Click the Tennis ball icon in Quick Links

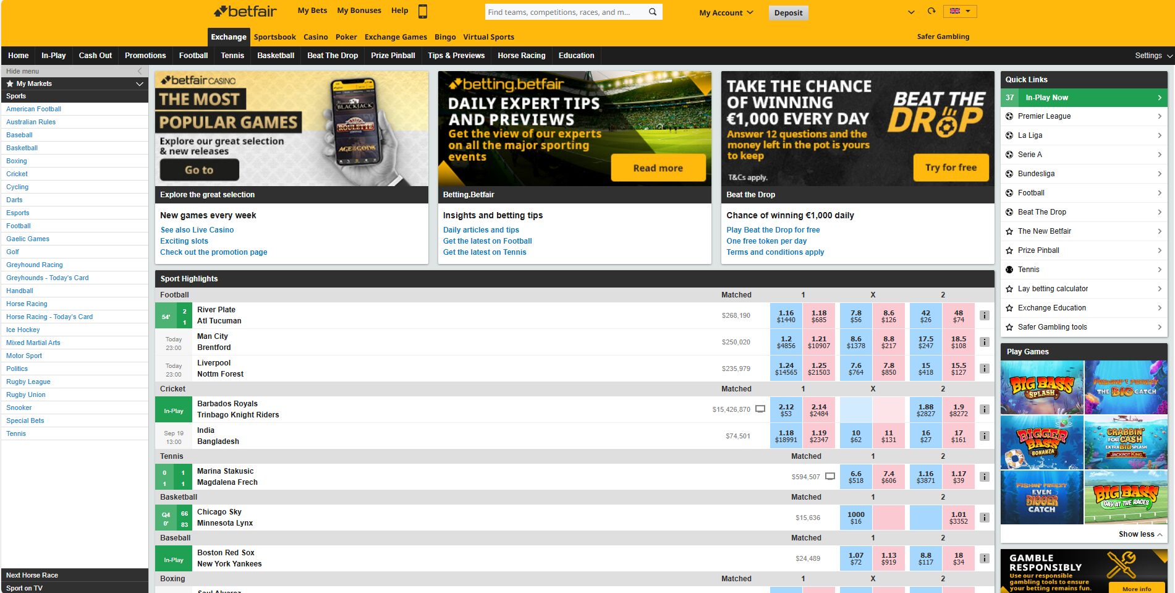[x=1009, y=270]
